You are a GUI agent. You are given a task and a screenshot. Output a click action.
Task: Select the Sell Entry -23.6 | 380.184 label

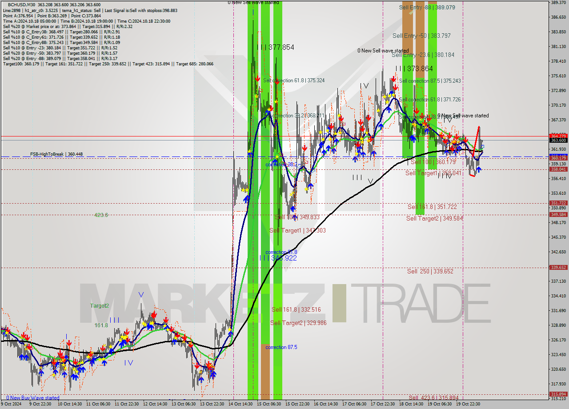tap(423, 55)
